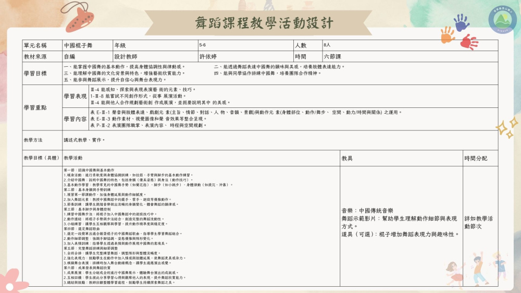
Task: Click the 舞蹈示範影片 line
Action: 399,223
